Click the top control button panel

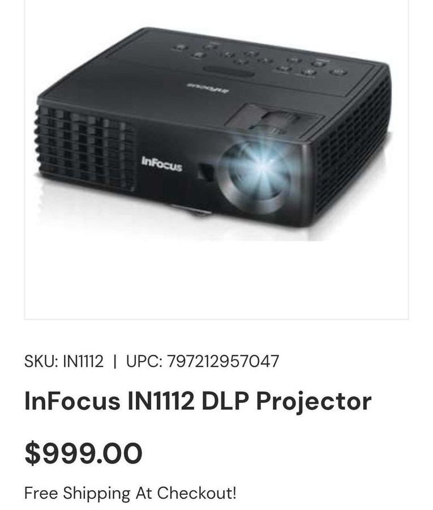coord(260,60)
